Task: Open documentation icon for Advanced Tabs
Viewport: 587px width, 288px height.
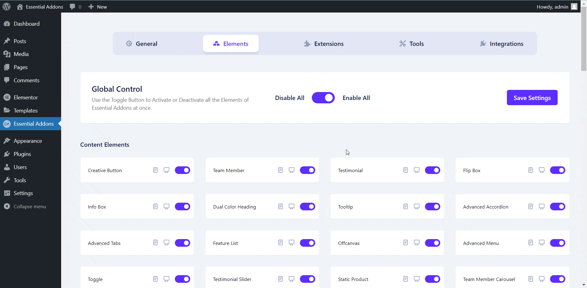Action: click(155, 242)
